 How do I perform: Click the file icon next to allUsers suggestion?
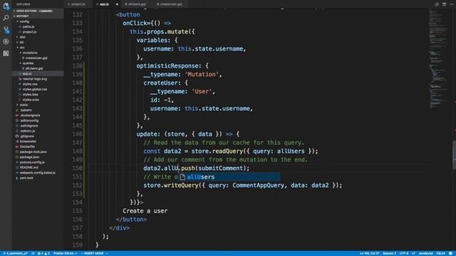tap(182, 177)
